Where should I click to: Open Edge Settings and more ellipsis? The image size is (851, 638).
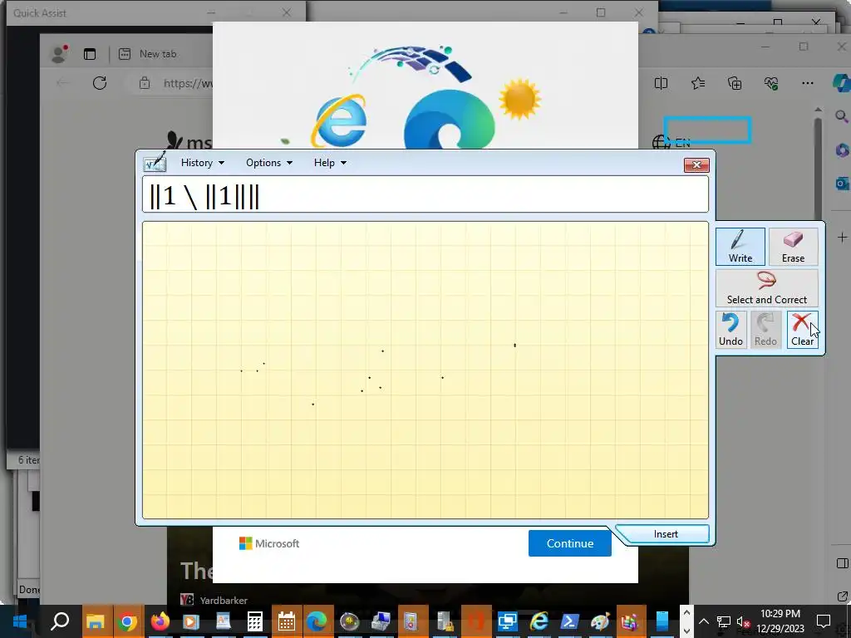click(x=808, y=83)
